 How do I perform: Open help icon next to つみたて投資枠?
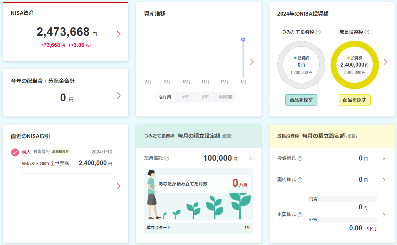click(x=318, y=32)
